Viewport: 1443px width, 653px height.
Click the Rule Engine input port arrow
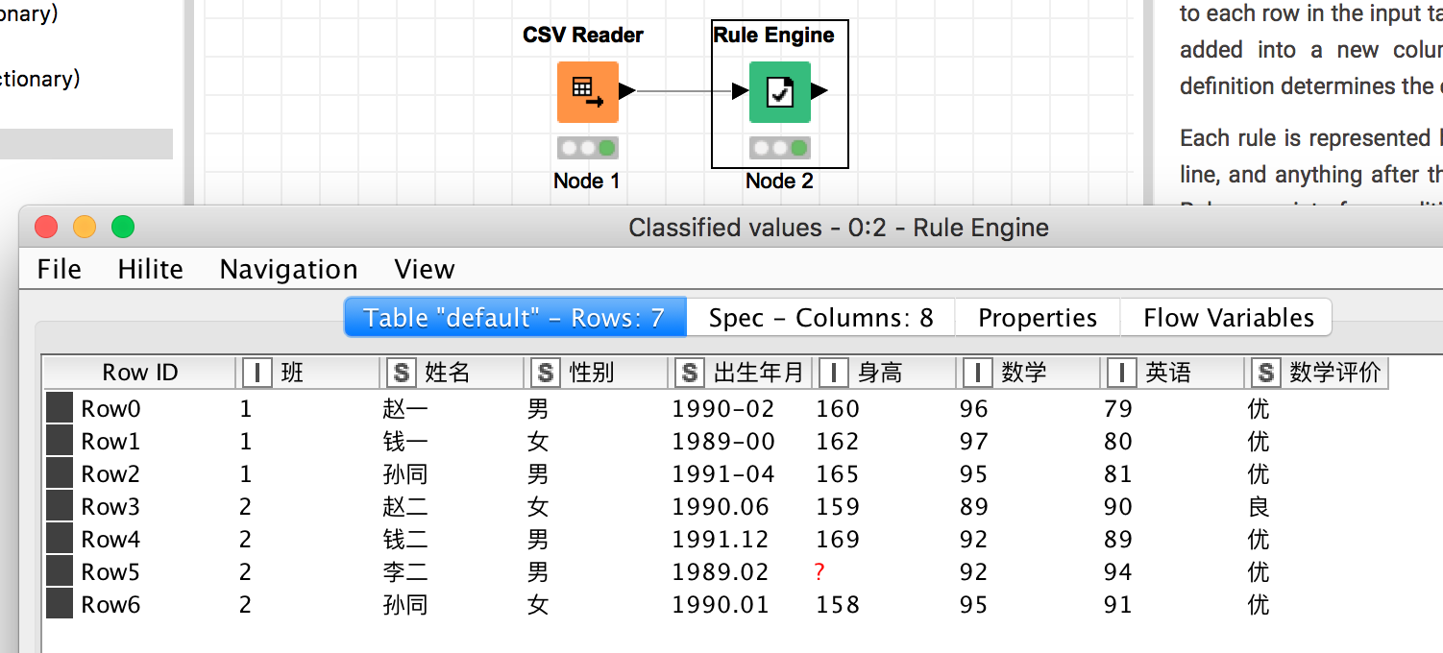(x=741, y=91)
